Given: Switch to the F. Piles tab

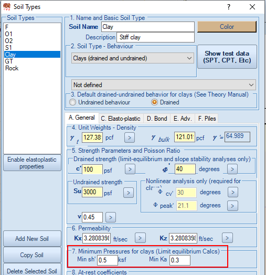Looking at the screenshot, I should point(207,119).
